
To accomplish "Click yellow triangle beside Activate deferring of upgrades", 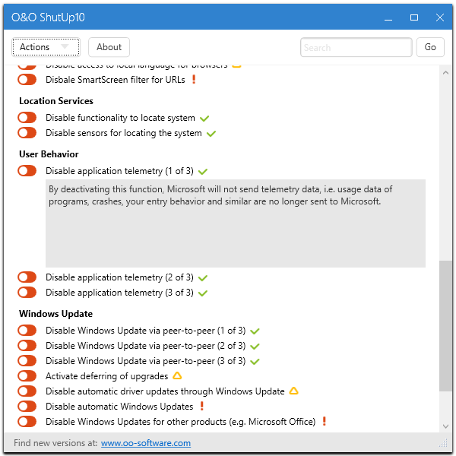I will [x=177, y=376].
